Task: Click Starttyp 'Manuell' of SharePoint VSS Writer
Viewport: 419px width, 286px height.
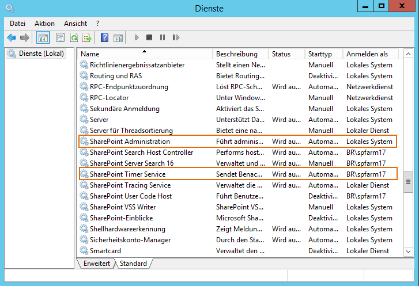Action: 320,207
